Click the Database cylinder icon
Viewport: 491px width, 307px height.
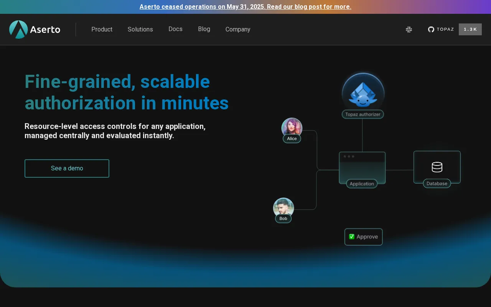[437, 167]
